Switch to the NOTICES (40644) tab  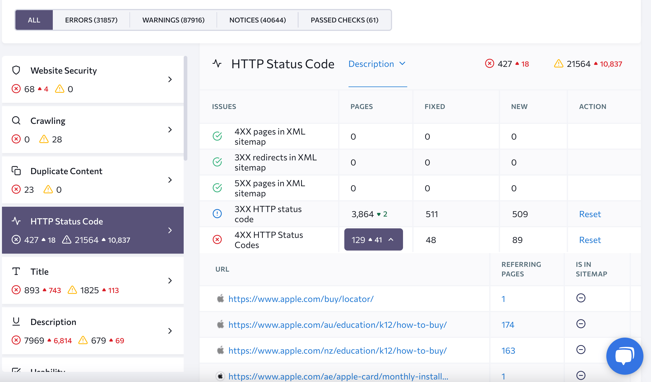coord(258,20)
